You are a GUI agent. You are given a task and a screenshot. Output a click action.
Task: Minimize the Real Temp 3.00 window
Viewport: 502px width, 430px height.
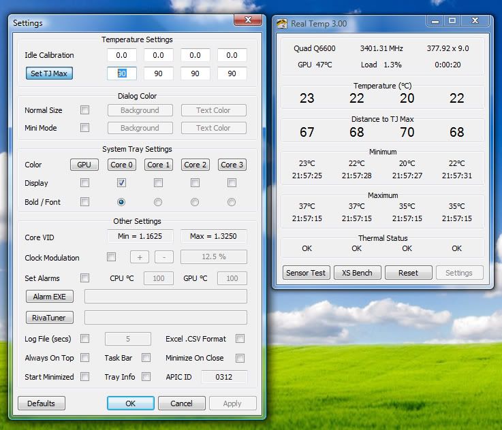coord(435,21)
